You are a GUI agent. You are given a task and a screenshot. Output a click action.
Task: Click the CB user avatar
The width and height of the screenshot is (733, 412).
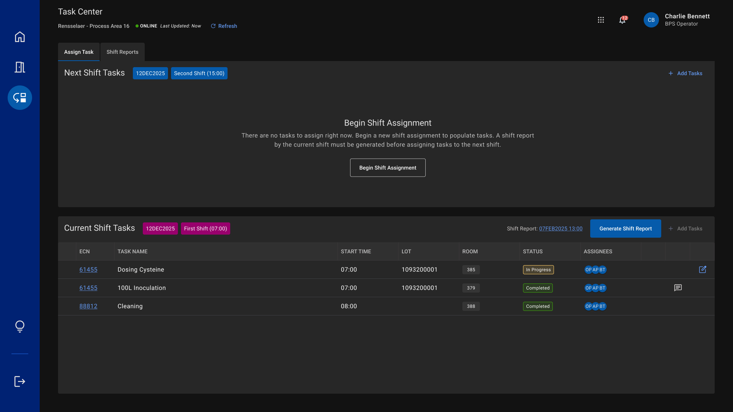(x=651, y=20)
